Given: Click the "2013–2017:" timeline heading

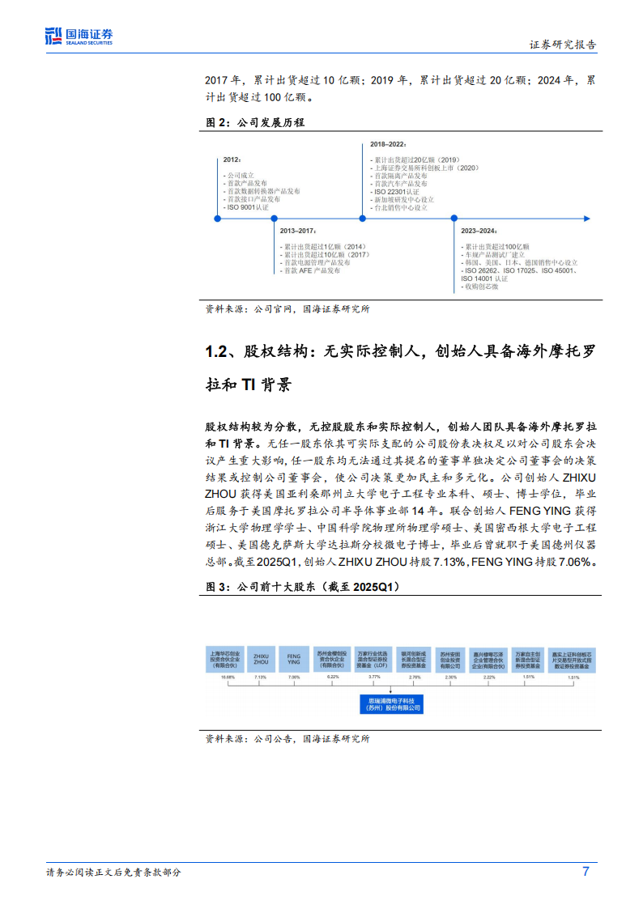Looking at the screenshot, I should [298, 231].
